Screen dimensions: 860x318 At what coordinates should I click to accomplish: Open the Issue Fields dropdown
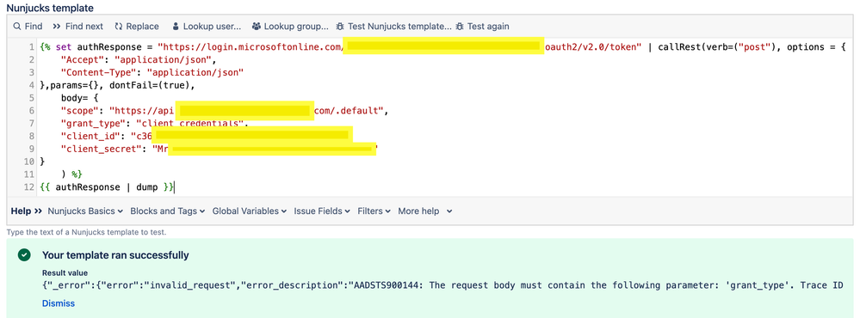[x=322, y=211]
